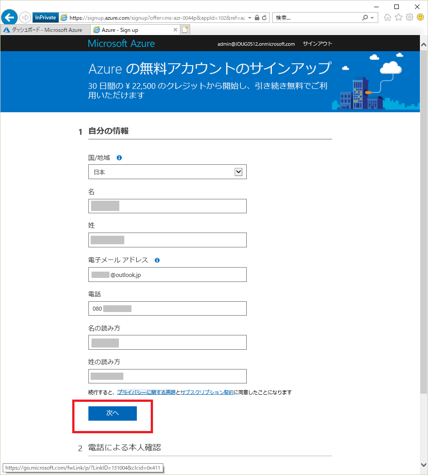Click the 名 first name input field
428x475 pixels.
coord(167,206)
